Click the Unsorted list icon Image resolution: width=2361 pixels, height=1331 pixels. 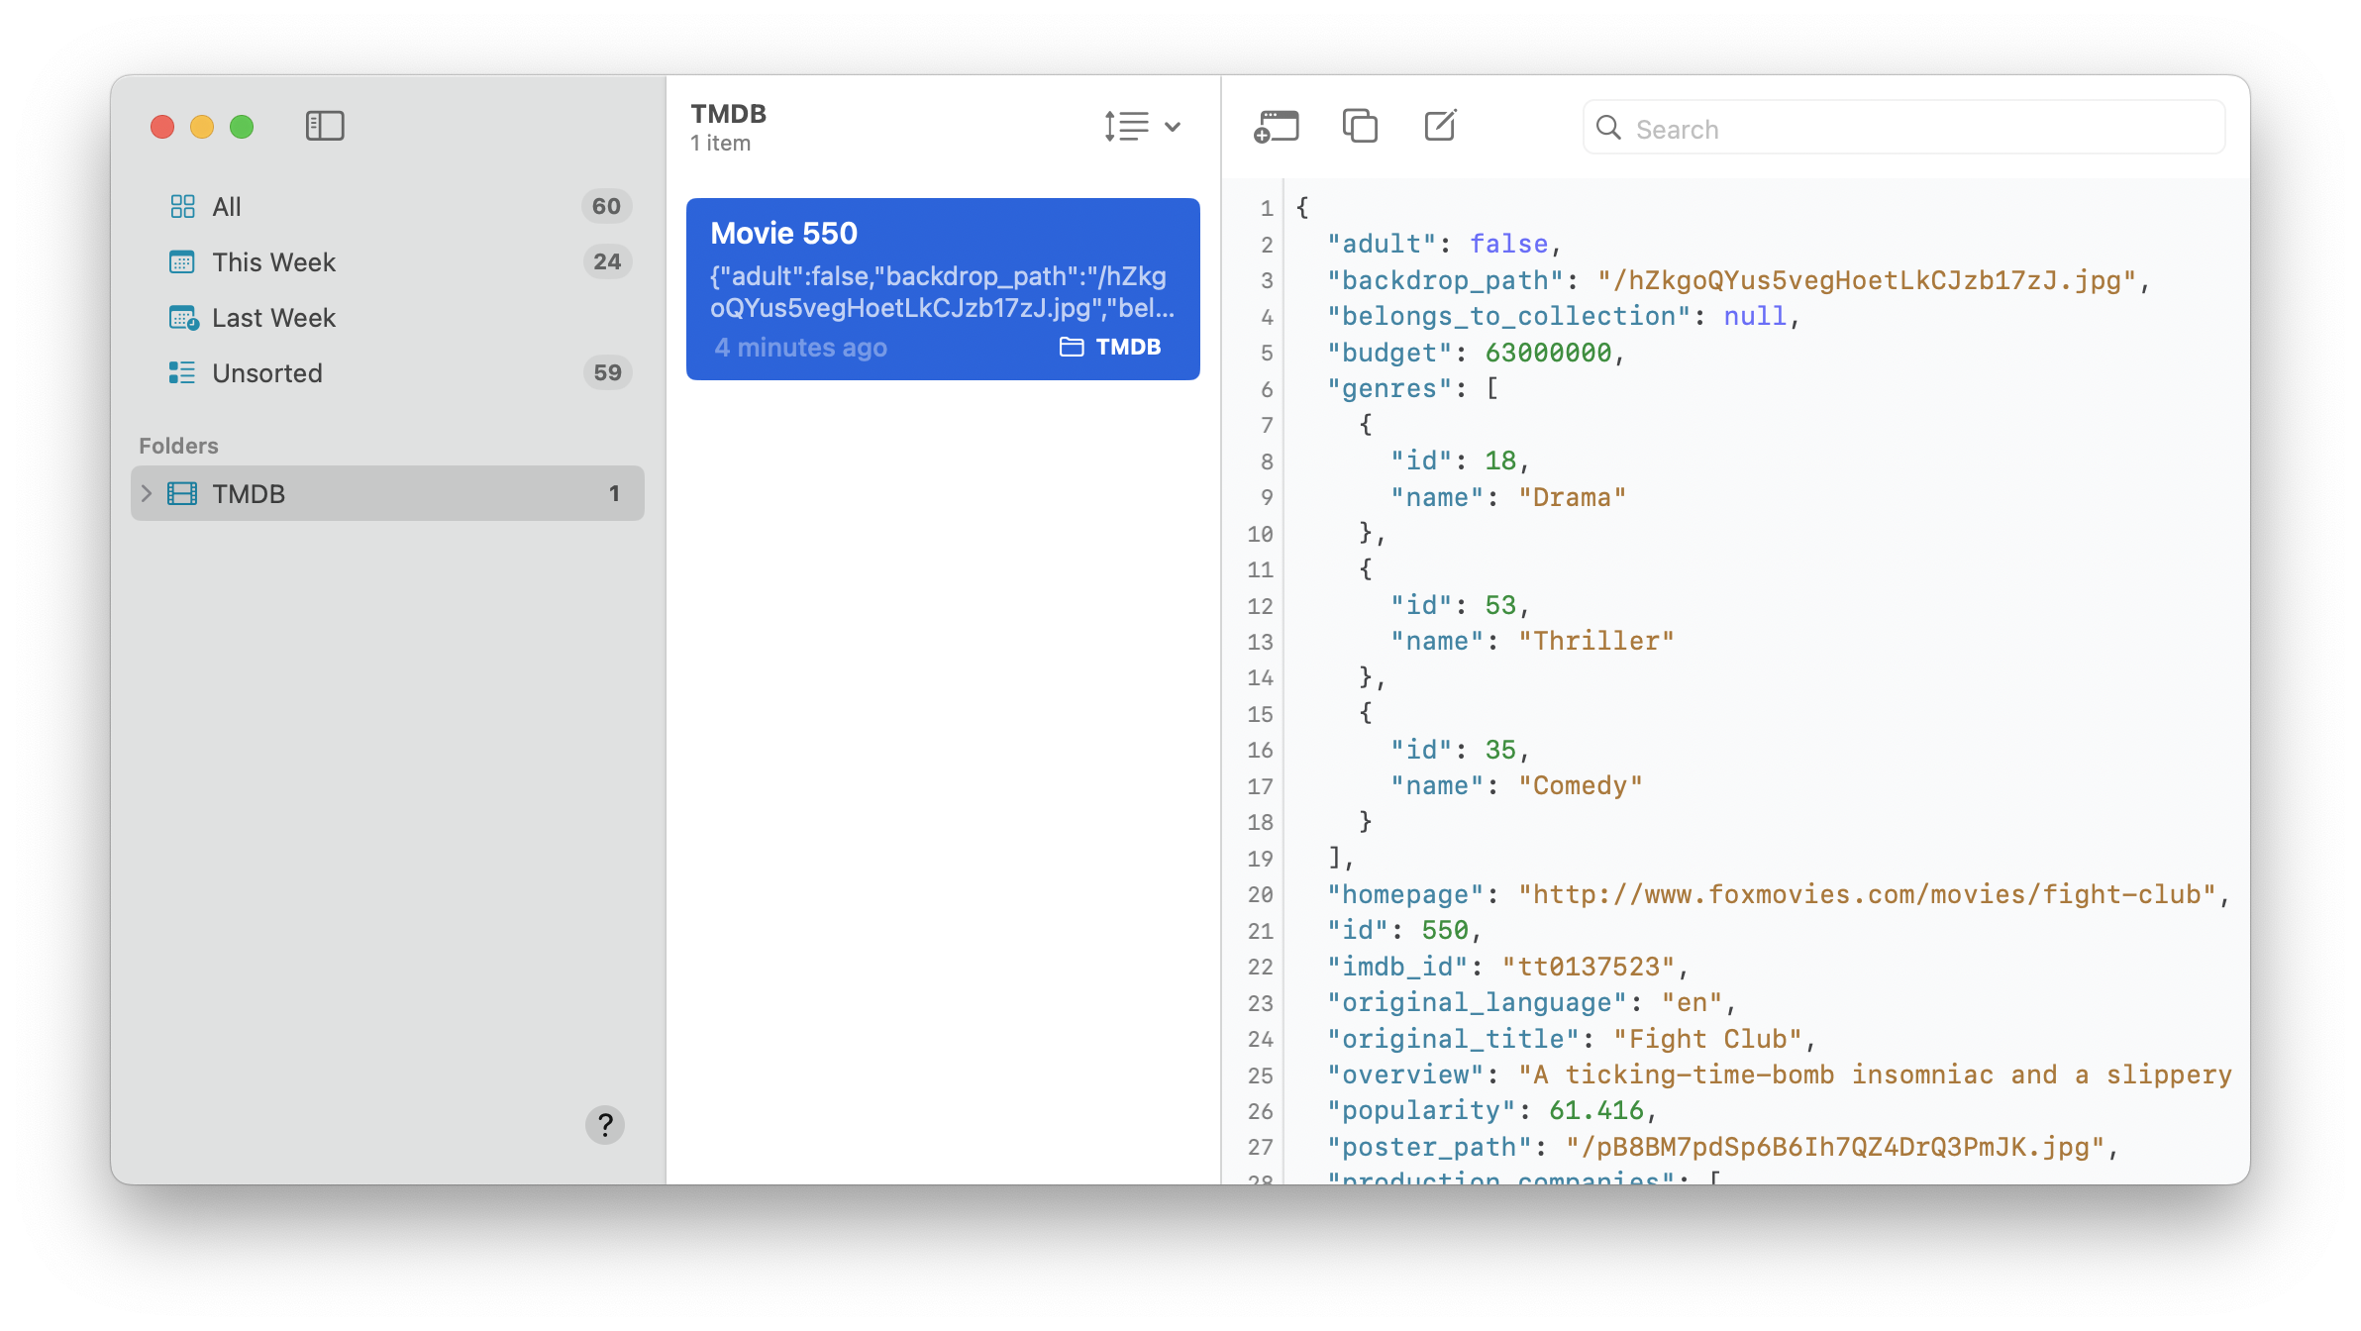(182, 372)
